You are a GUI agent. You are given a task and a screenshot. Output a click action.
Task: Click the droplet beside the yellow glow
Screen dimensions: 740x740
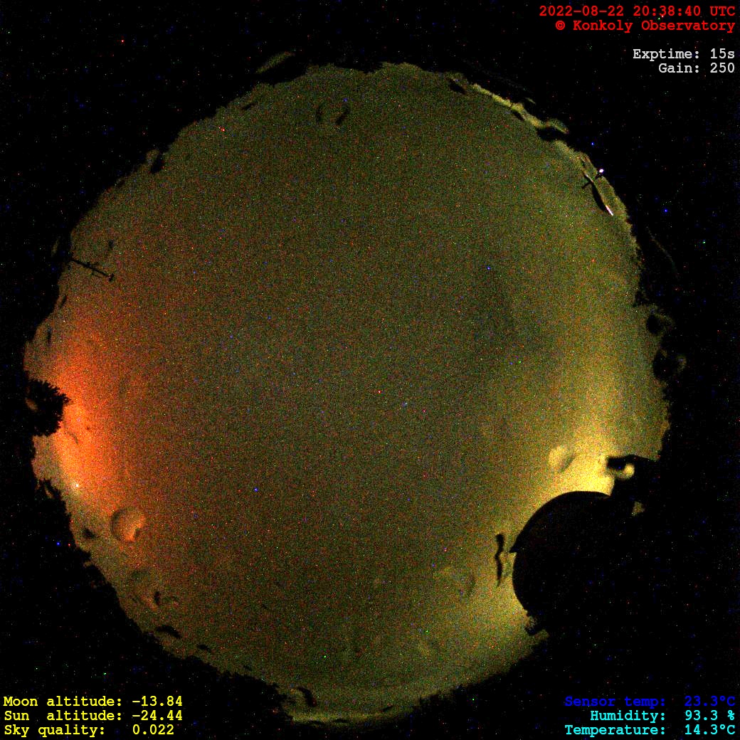(x=561, y=458)
